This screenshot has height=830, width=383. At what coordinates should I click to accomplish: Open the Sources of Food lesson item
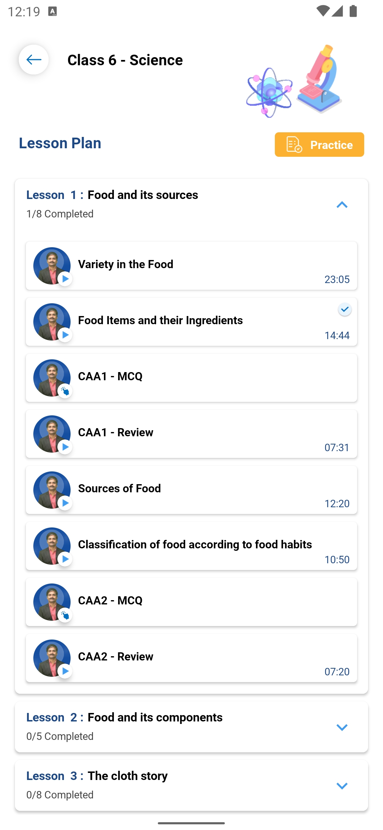191,489
